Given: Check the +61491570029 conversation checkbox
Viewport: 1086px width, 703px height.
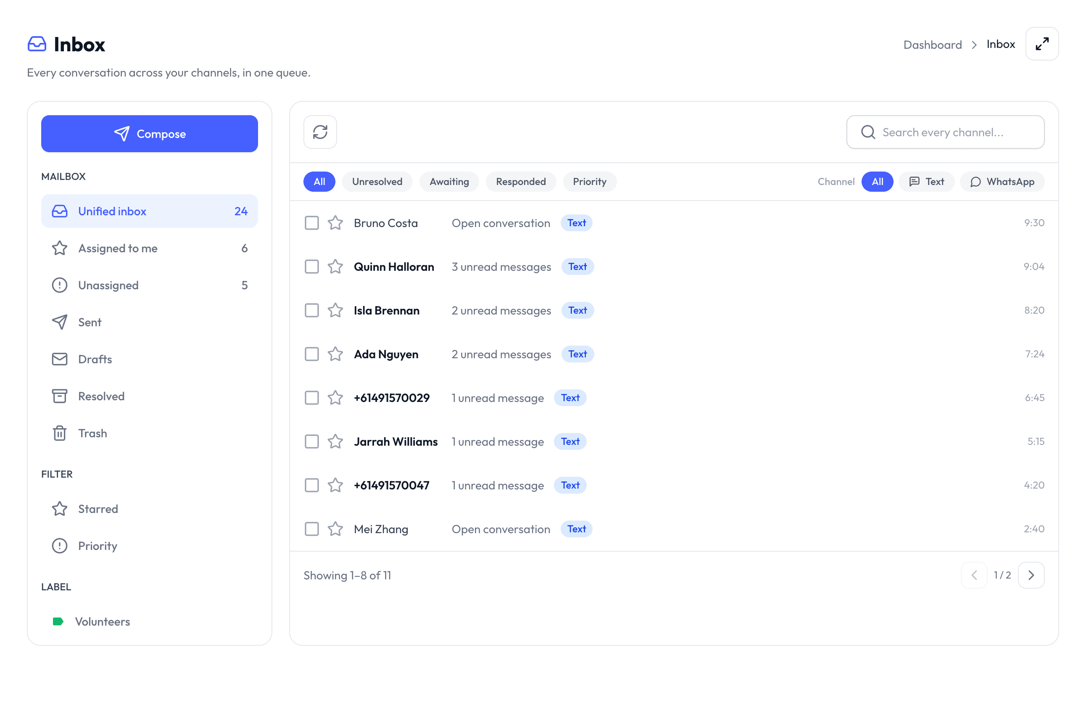Looking at the screenshot, I should coord(312,398).
